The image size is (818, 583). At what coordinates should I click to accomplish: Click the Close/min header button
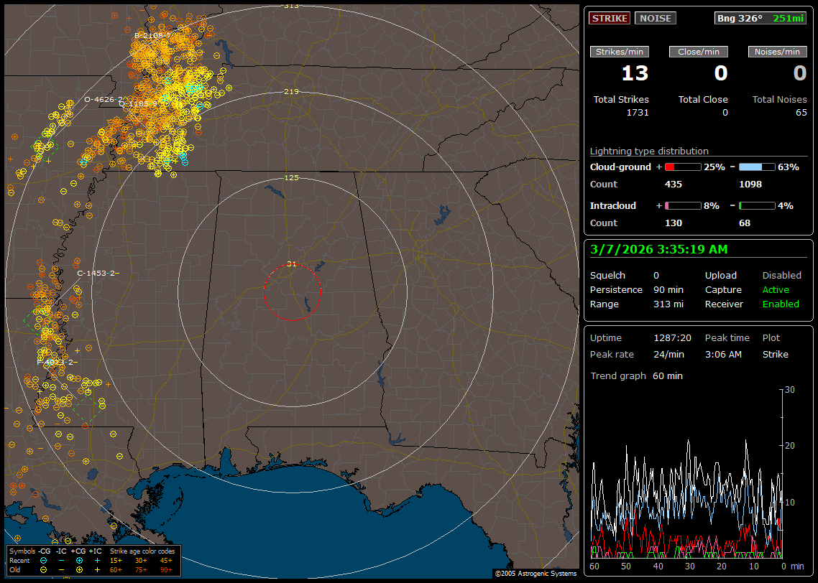click(699, 52)
